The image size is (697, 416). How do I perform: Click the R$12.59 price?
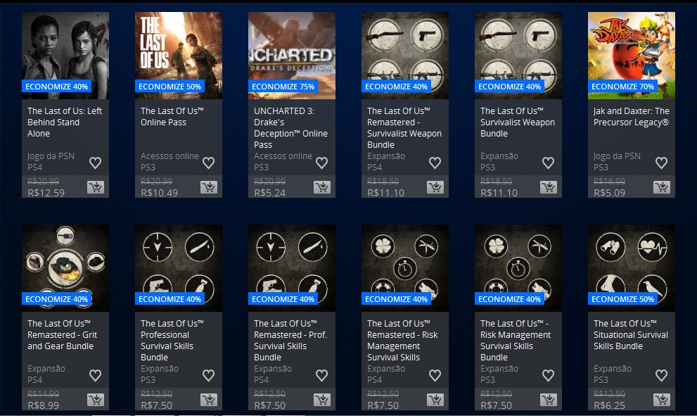(x=46, y=193)
